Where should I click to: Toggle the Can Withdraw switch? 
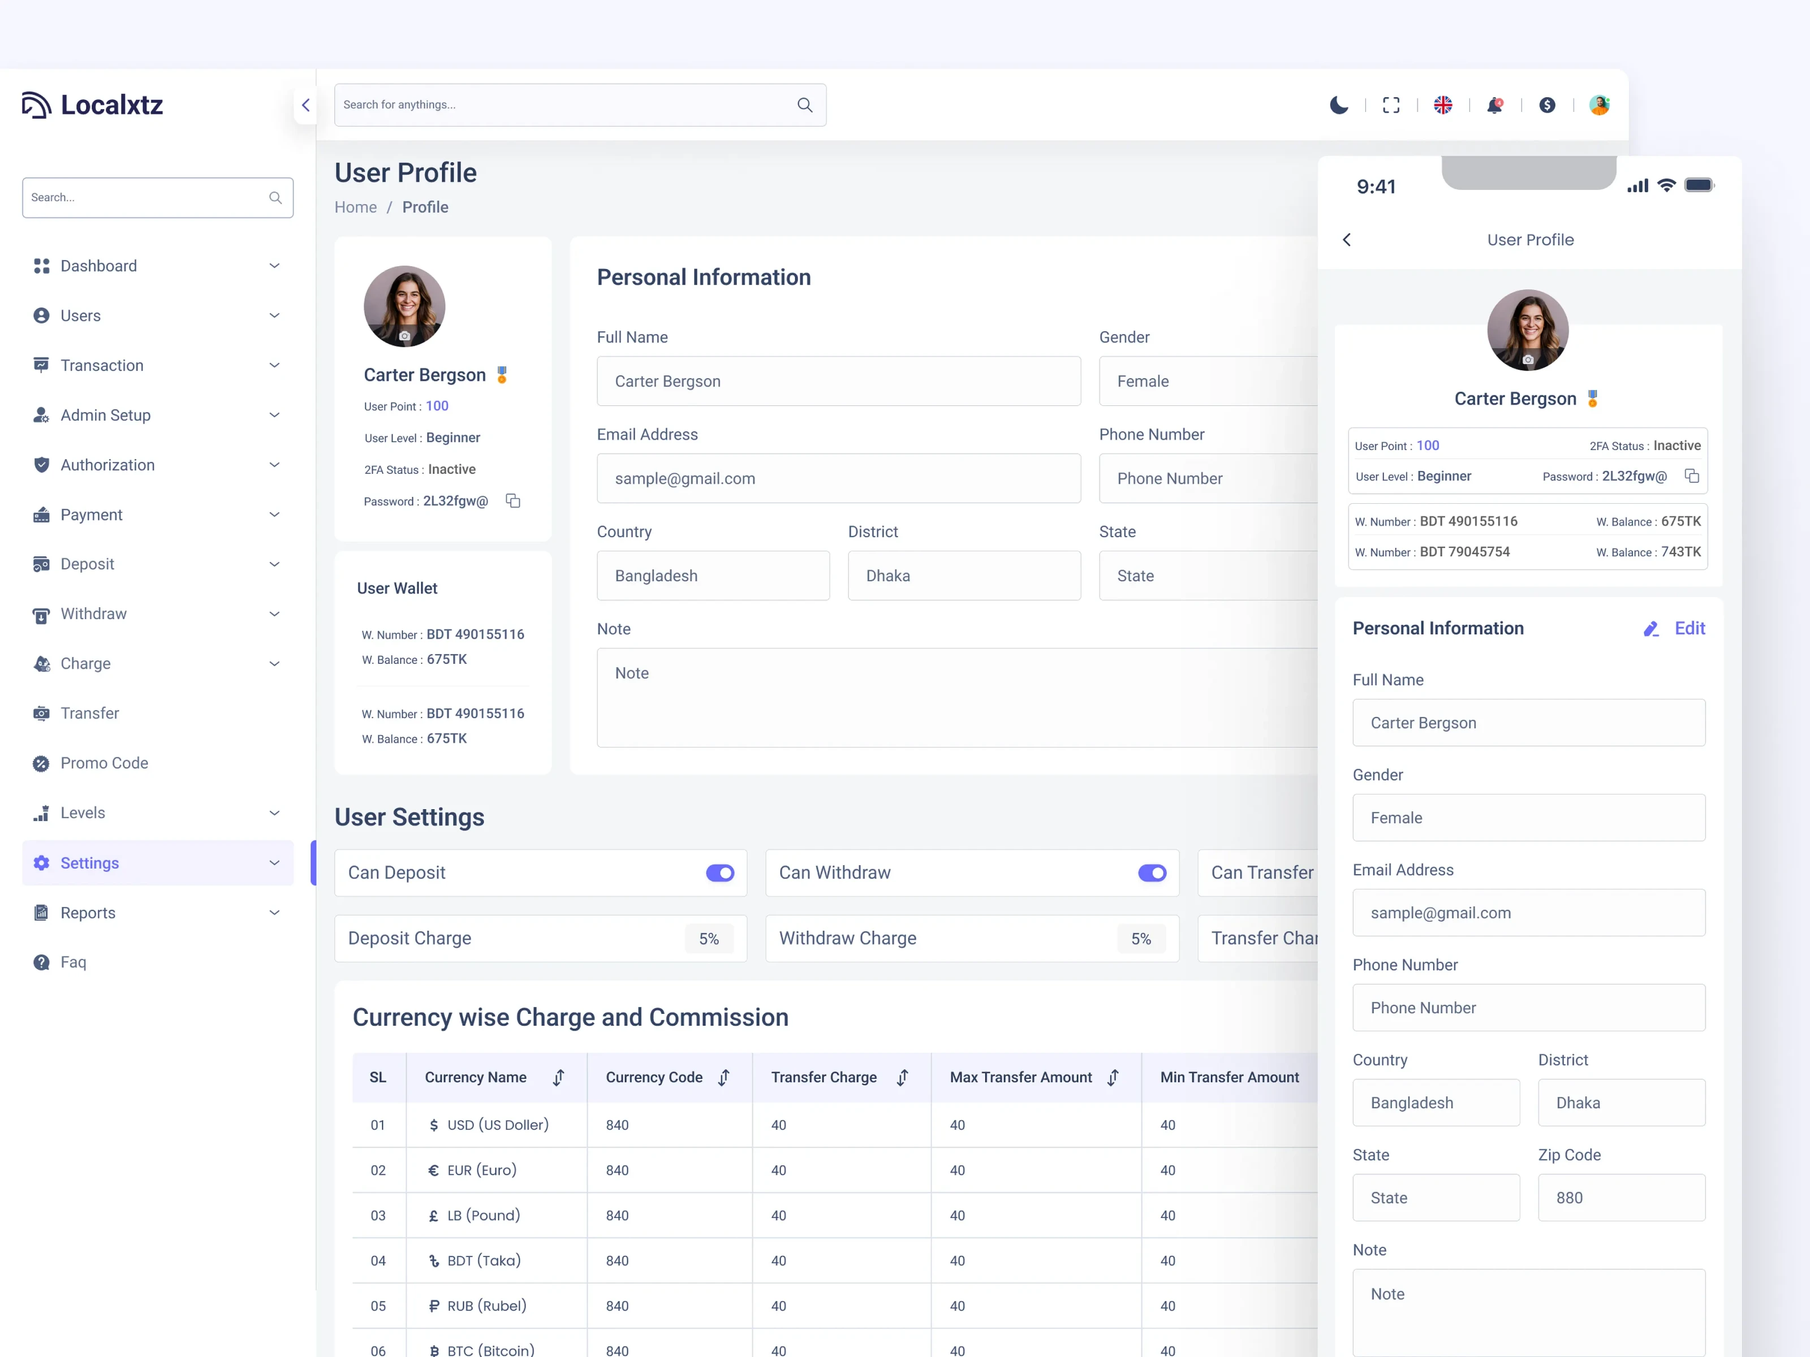(x=1151, y=873)
